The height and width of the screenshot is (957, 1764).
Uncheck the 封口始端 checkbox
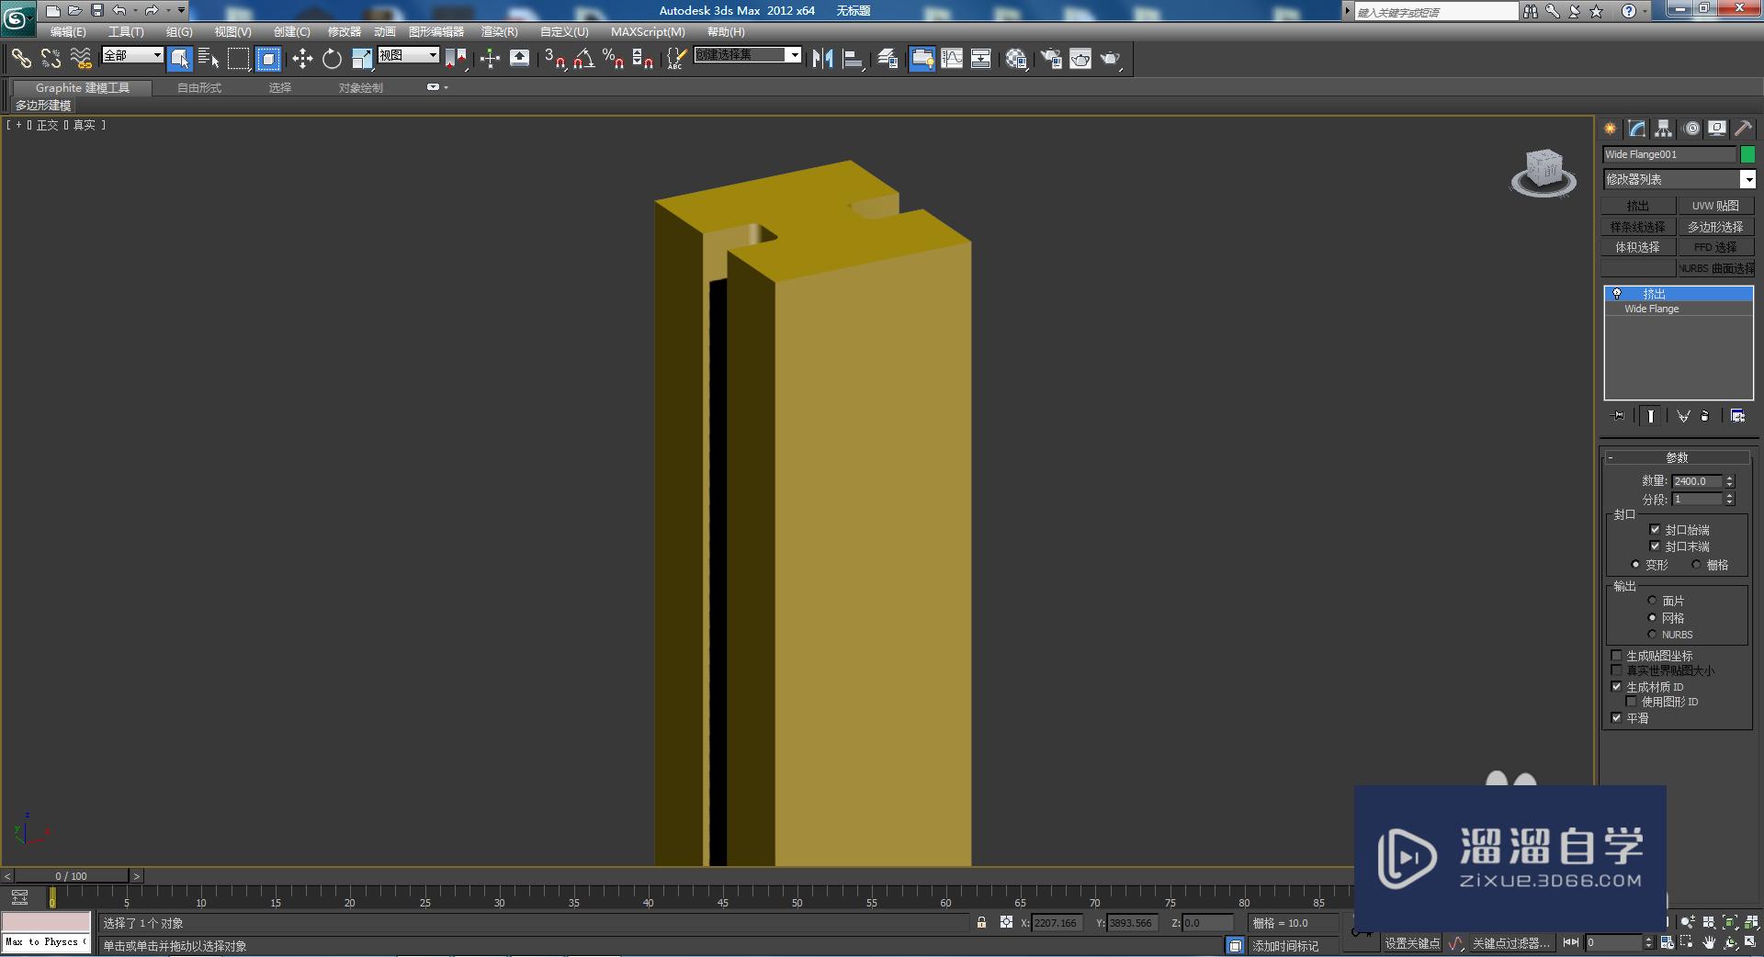pyautogui.click(x=1655, y=529)
